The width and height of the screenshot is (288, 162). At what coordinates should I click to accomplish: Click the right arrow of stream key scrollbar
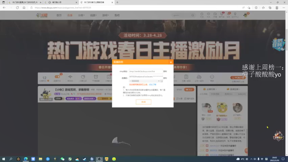pyautogui.click(x=159, y=81)
